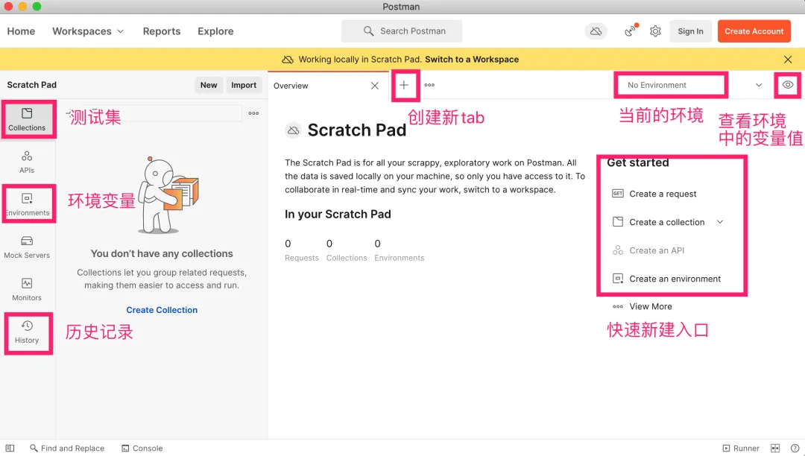Image resolution: width=805 pixels, height=456 pixels.
Task: Click Create a request
Action: coord(654,194)
